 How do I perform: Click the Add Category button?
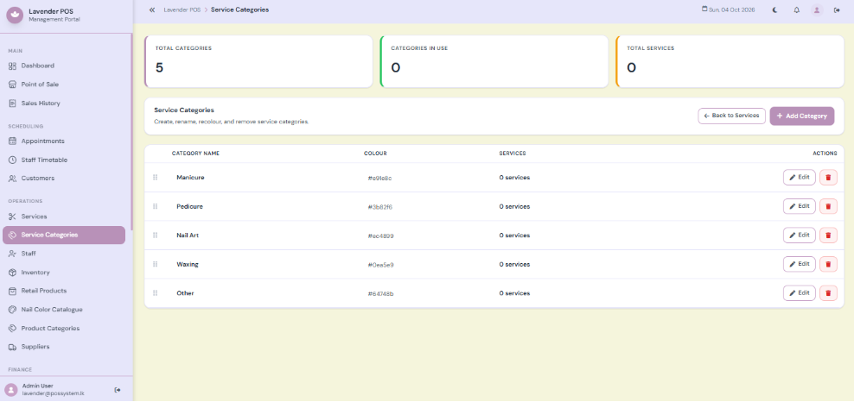(x=802, y=116)
